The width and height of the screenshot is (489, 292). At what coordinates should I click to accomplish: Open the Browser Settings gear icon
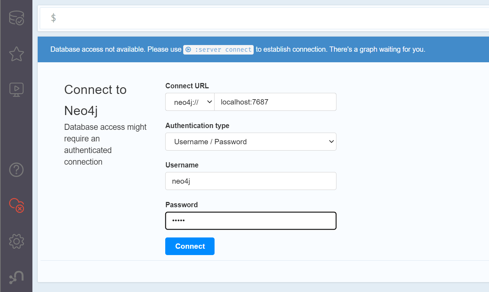[16, 241]
